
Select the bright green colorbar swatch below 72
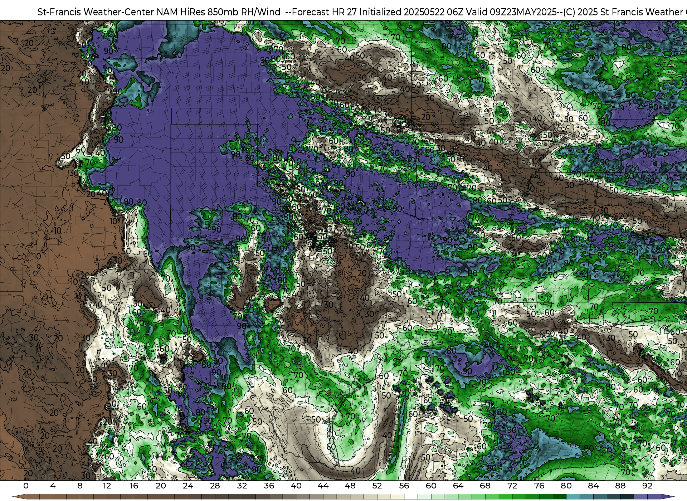[x=519, y=497]
